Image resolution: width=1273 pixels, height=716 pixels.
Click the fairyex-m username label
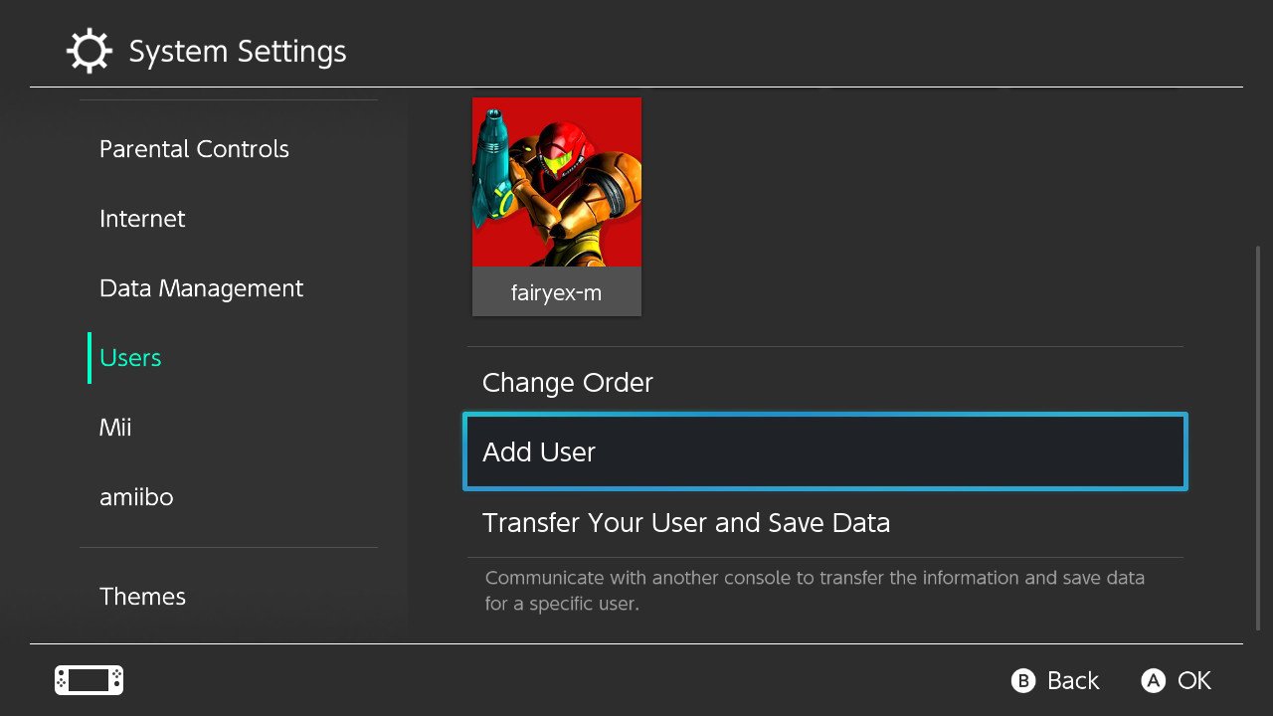point(556,294)
